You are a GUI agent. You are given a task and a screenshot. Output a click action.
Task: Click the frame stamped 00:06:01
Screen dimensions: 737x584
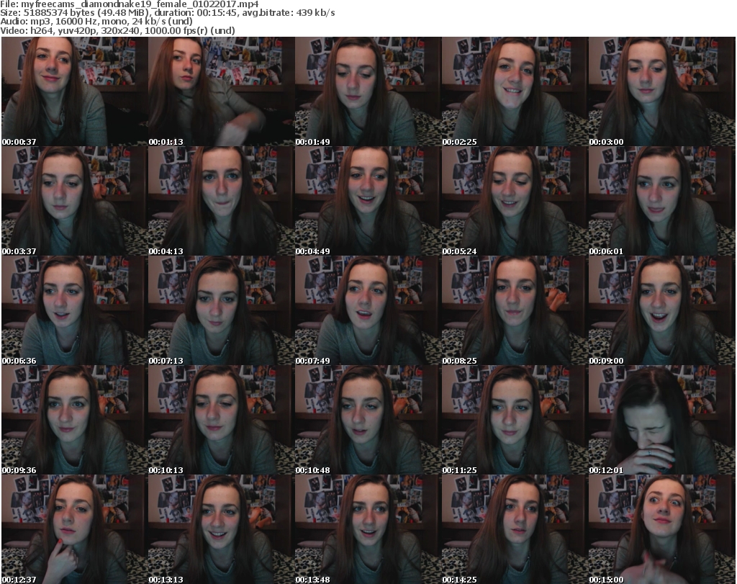[662, 201]
